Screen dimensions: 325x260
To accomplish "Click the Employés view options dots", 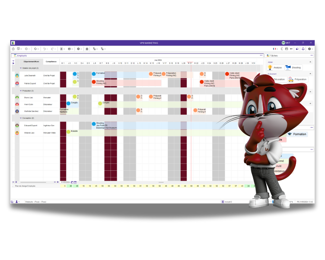I will pos(261,55).
